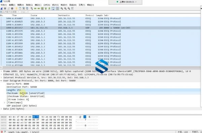This screenshot has width=202, height=133.
Task: Click the packet list scroll-left arrow
Action: [1, 67]
